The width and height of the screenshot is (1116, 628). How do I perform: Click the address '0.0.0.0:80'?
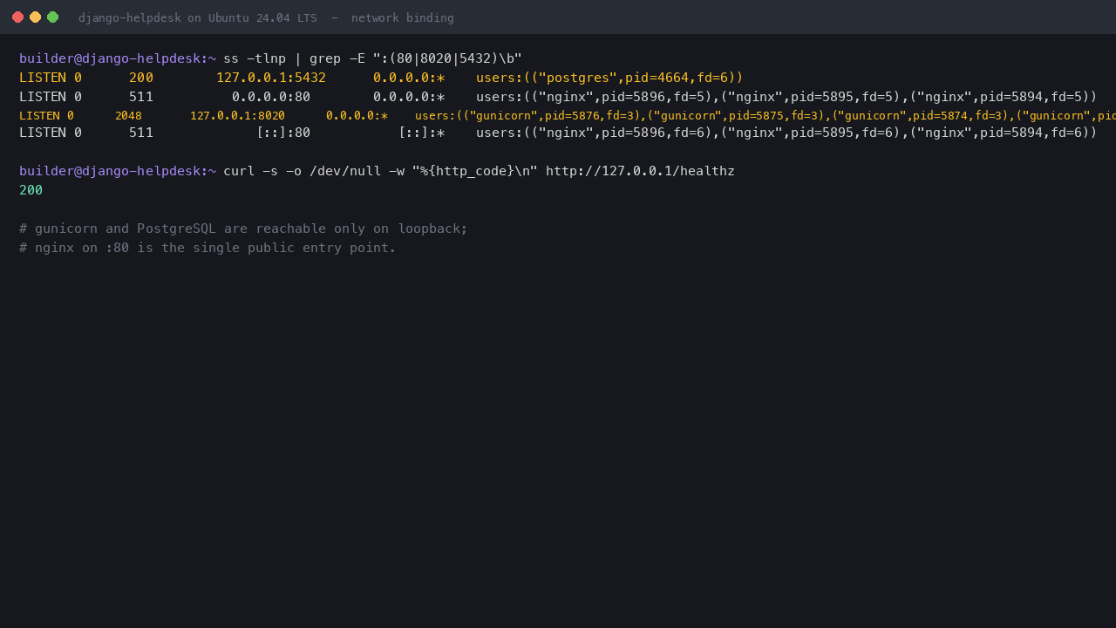point(271,97)
